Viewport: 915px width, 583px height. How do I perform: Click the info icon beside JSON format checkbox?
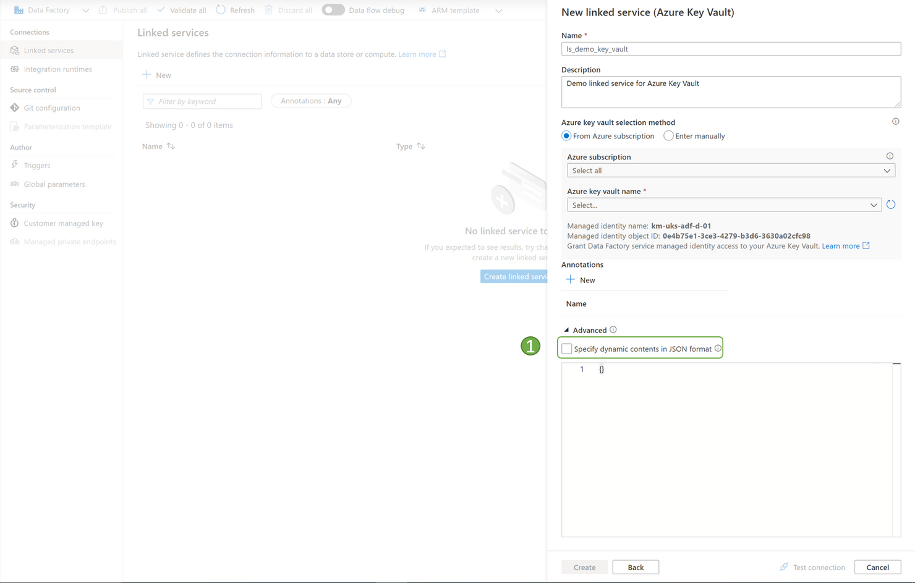718,349
